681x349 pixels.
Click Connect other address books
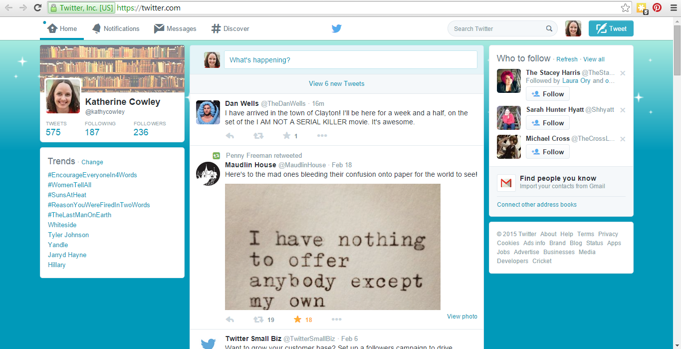[x=537, y=205]
